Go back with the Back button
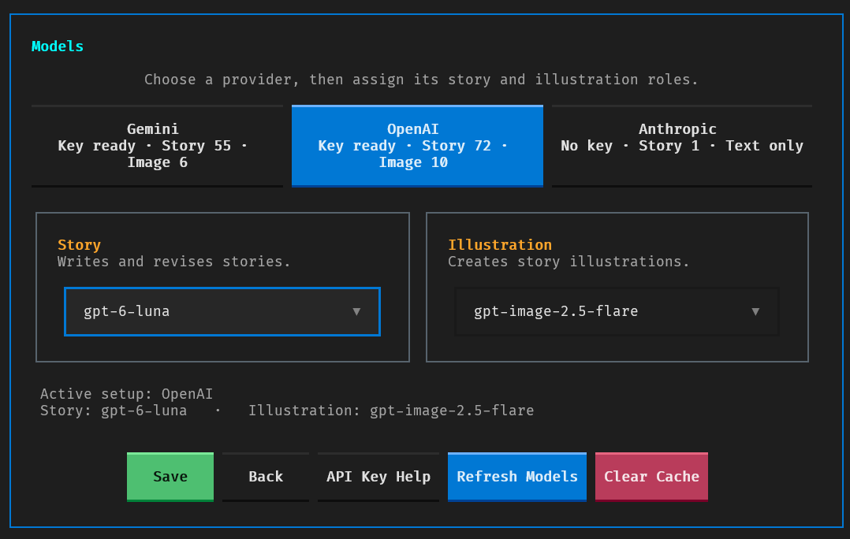The image size is (850, 539). [x=266, y=477]
